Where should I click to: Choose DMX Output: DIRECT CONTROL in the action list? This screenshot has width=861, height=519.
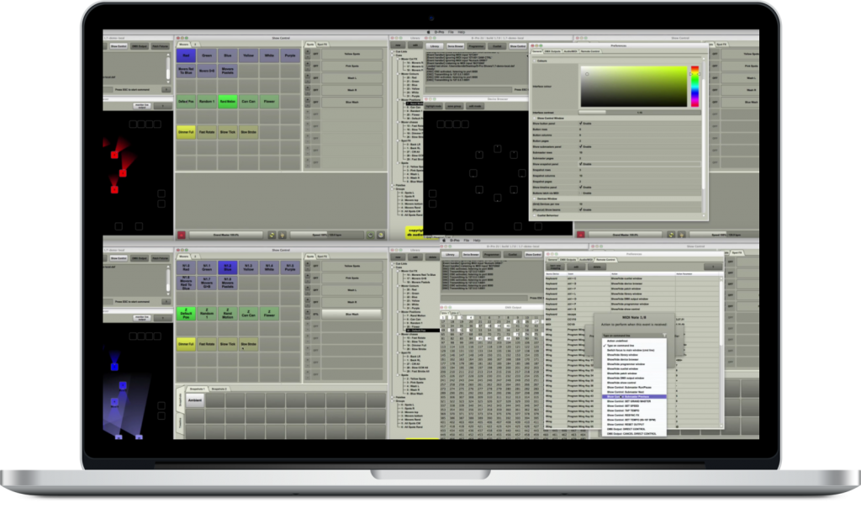635,429
